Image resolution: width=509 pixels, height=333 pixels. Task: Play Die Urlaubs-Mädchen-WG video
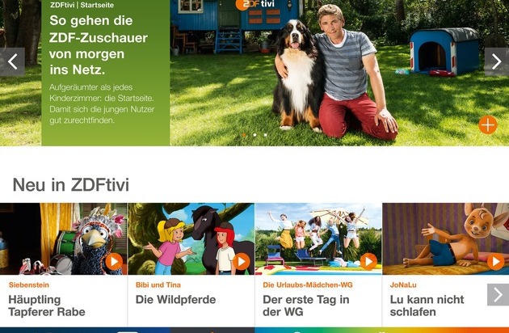click(x=368, y=262)
